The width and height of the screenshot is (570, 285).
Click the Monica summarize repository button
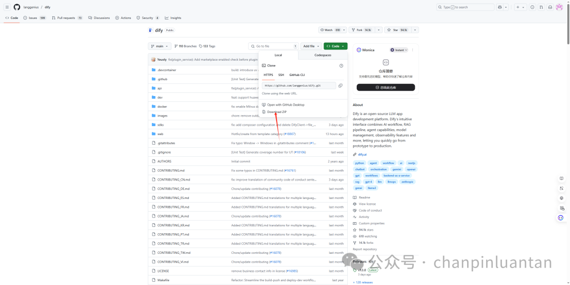click(386, 87)
